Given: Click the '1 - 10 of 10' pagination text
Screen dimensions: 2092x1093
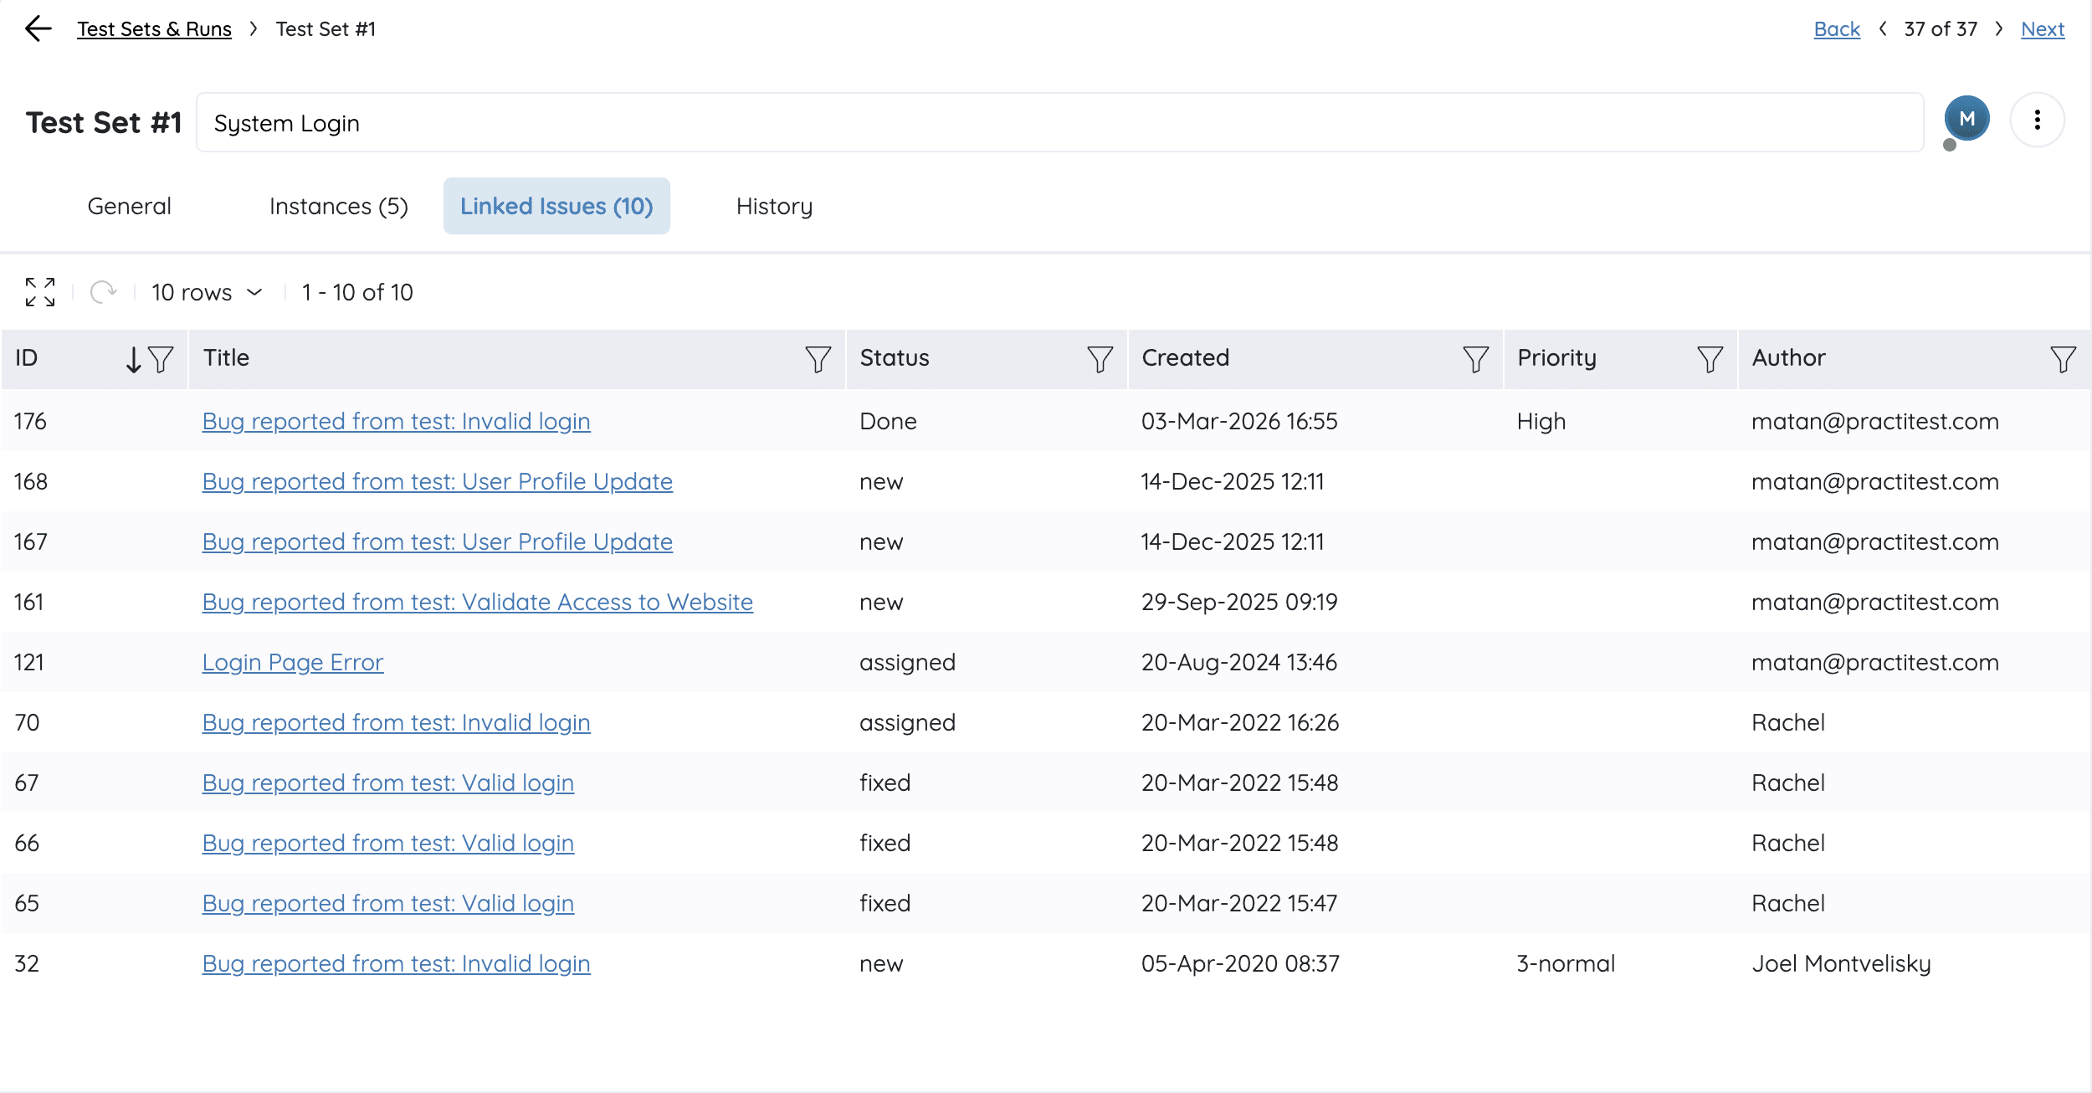Looking at the screenshot, I should click(357, 292).
